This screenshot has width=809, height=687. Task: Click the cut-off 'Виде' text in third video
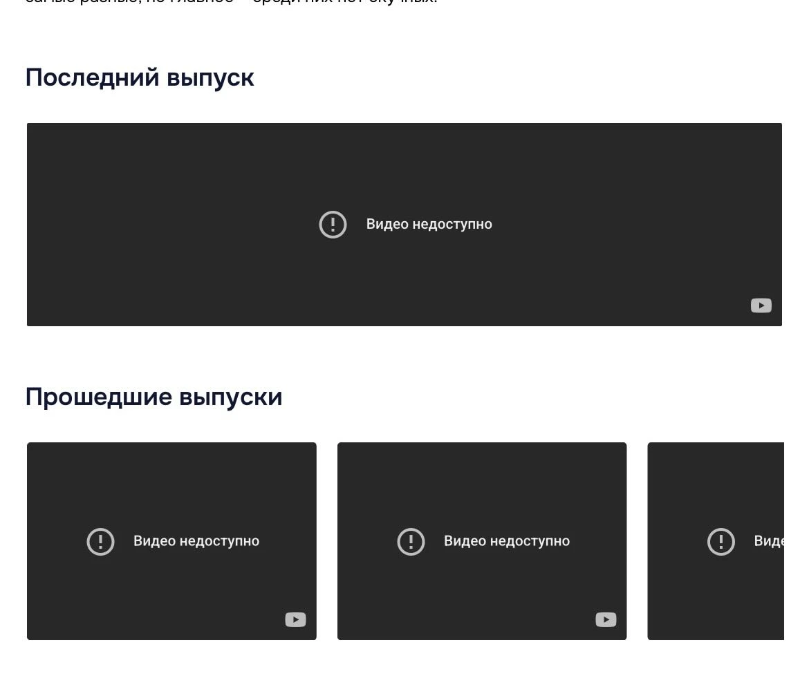pos(768,541)
